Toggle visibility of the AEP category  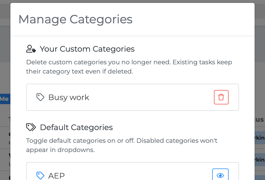220,175
